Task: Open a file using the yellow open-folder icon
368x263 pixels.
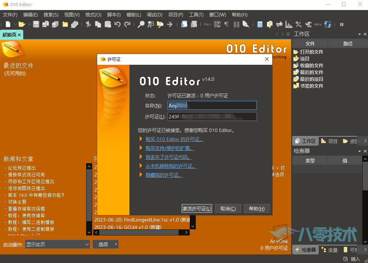Action: (x=22, y=24)
